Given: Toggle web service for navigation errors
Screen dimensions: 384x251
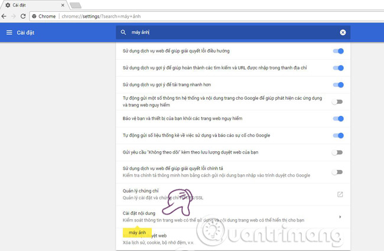Looking at the screenshot, I should coord(338,51).
